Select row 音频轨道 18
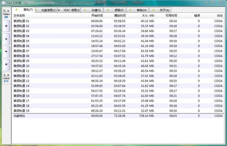This screenshot has width=227, height=146. pyautogui.click(x=118, y=106)
